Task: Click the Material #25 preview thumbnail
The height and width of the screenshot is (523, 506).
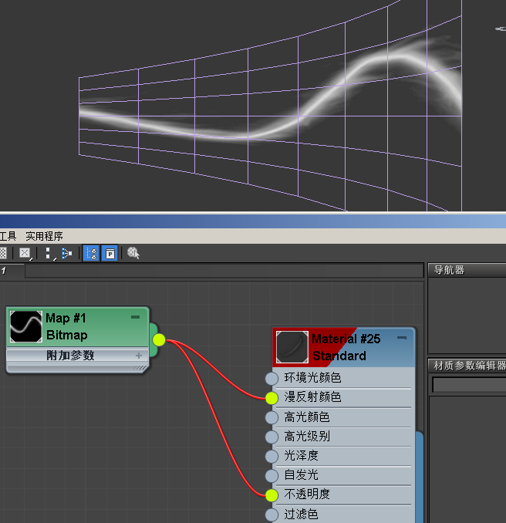Action: (292, 347)
